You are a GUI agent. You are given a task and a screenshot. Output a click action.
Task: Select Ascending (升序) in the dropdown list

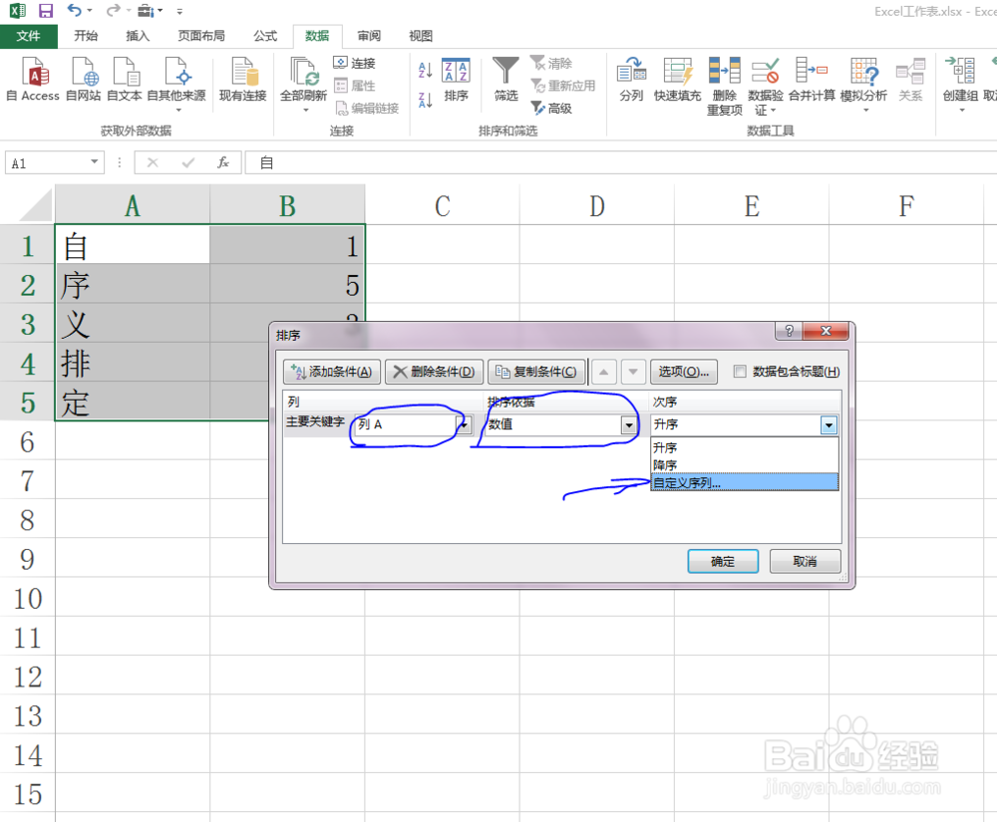tap(745, 447)
